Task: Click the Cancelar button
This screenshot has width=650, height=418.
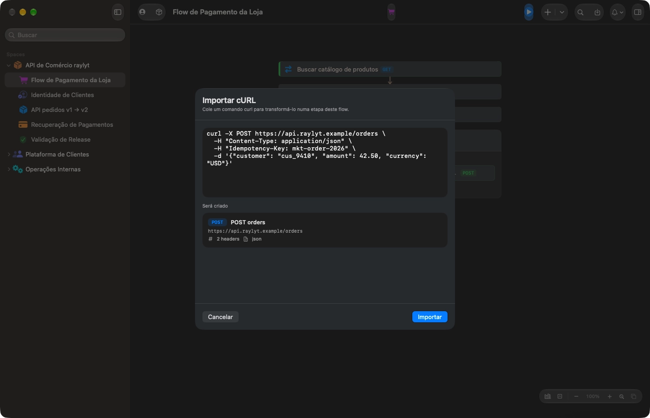Action: pos(221,317)
